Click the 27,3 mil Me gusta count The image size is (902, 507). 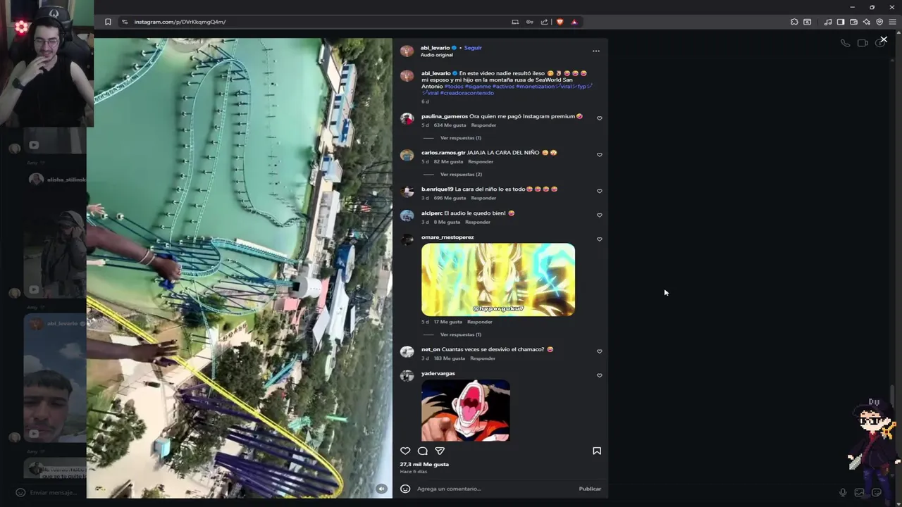click(x=424, y=464)
